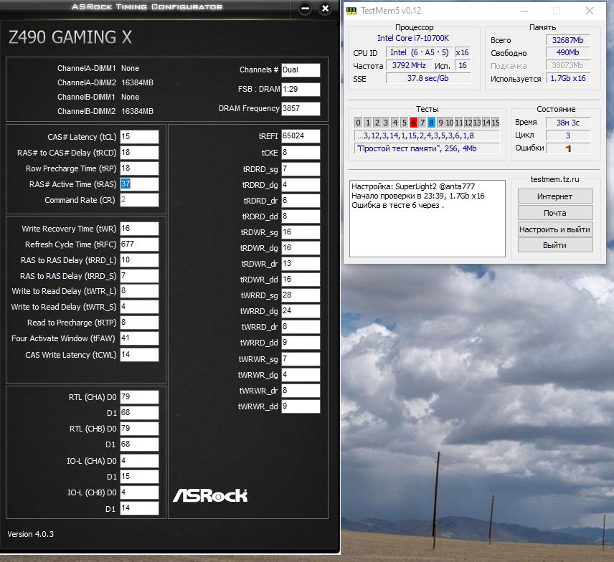This screenshot has width=614, height=562.
Task: Click the tREFI field showing 65024
Action: tap(301, 135)
